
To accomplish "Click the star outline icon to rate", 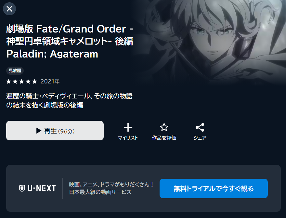I will click(164, 127).
